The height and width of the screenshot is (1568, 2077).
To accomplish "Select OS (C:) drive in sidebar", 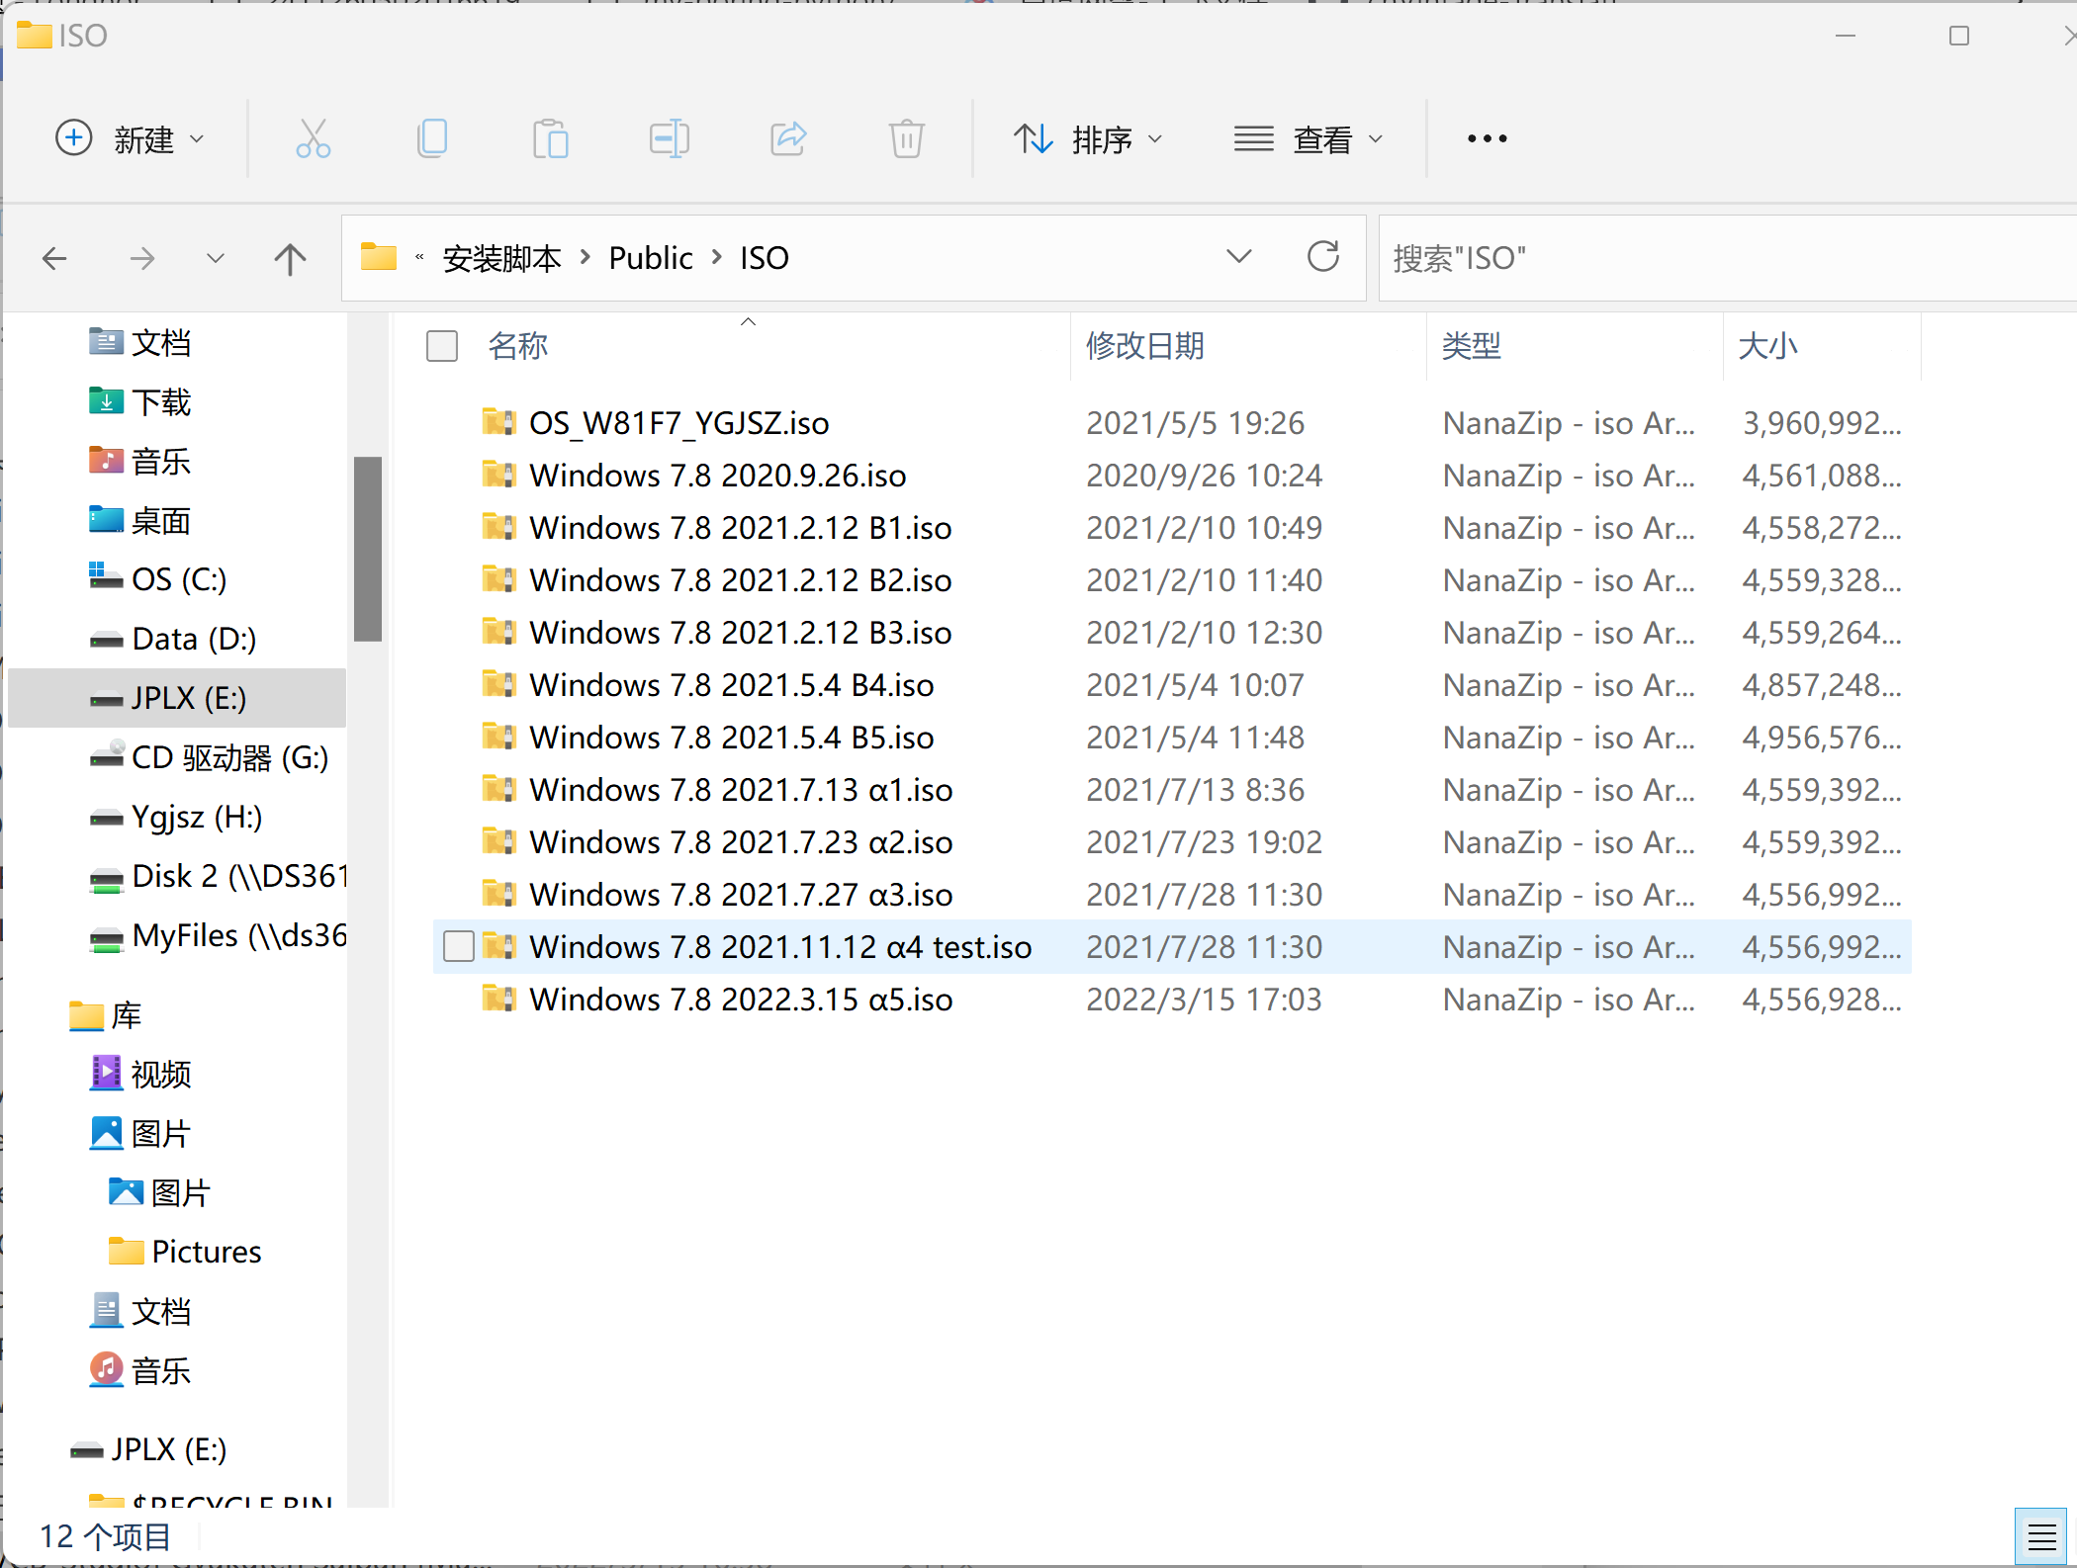I will 158,579.
